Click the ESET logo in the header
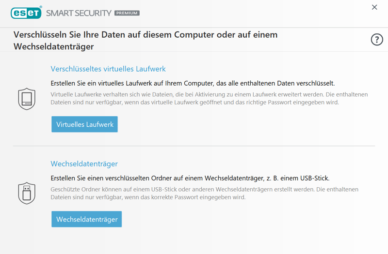388x254 pixels. pos(27,13)
